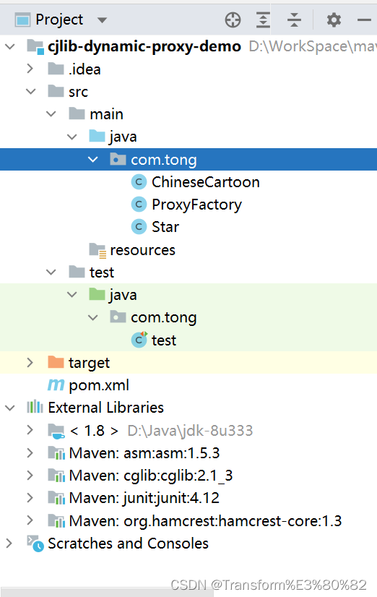The image size is (377, 597).
Task: Collapse the src folder
Action: (30, 91)
